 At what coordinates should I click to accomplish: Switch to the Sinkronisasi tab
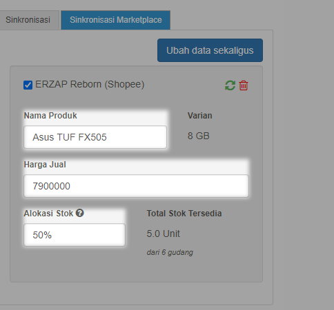pos(28,20)
